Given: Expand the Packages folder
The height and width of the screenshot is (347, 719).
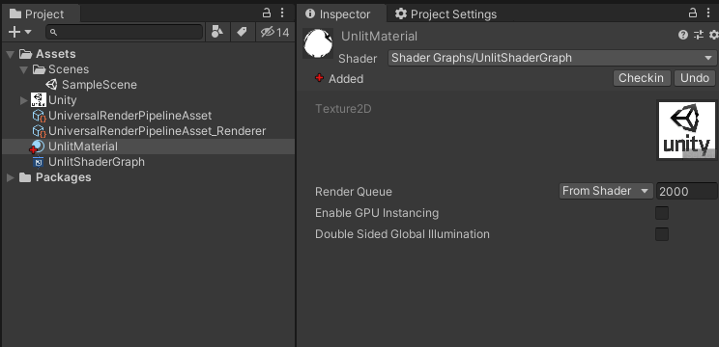Looking at the screenshot, I should [10, 177].
